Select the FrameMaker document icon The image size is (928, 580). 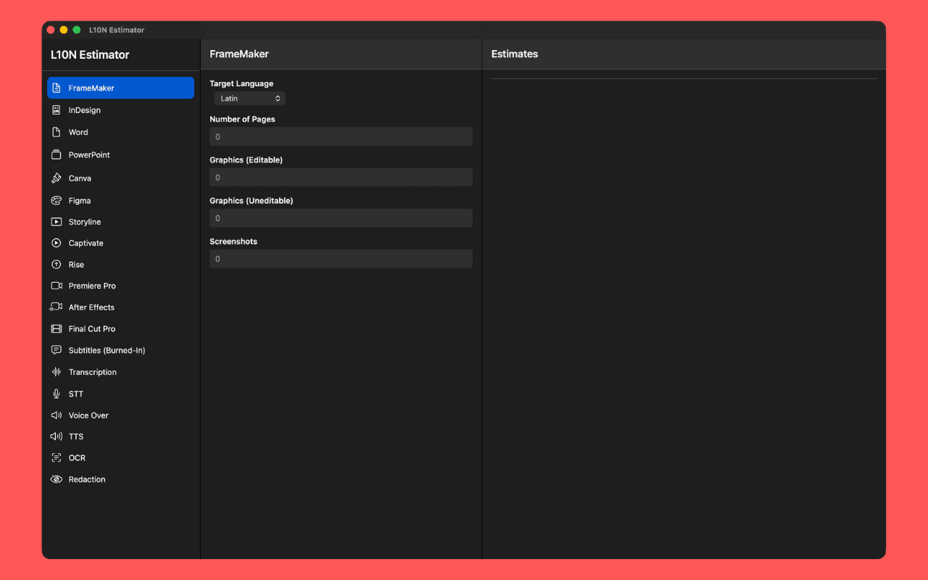(x=57, y=88)
